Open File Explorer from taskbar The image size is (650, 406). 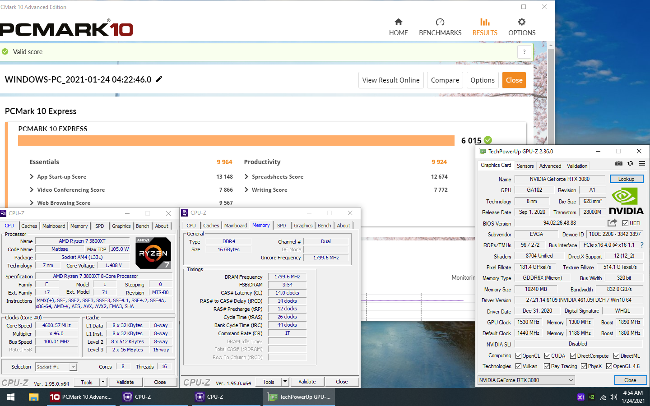click(33, 397)
